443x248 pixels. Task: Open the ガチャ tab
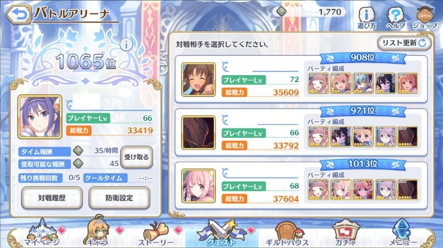coord(346,233)
